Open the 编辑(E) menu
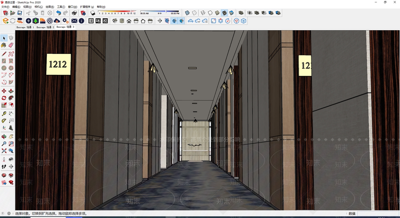This screenshot has height=218, width=400. click(16, 7)
